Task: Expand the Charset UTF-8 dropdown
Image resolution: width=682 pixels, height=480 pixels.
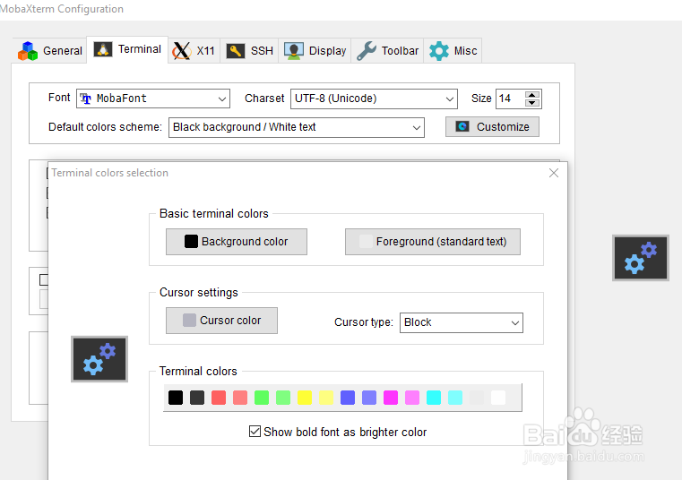Action: click(x=374, y=99)
